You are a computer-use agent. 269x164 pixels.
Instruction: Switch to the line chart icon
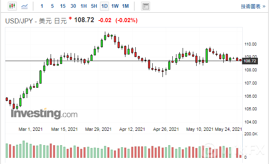point(25,6)
